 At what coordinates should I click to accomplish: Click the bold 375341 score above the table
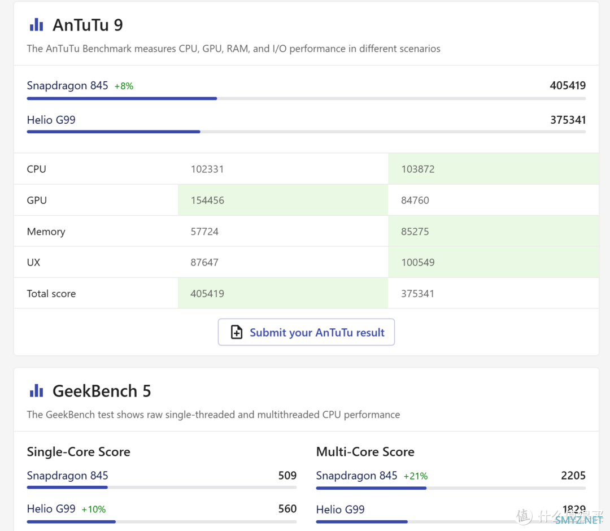[568, 120]
